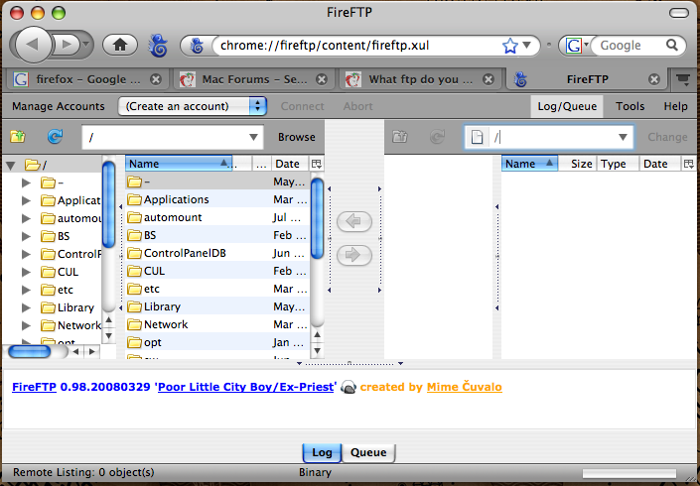Open back/forward history dropdown arrow
Viewport: 700px width, 486px height.
[x=86, y=45]
